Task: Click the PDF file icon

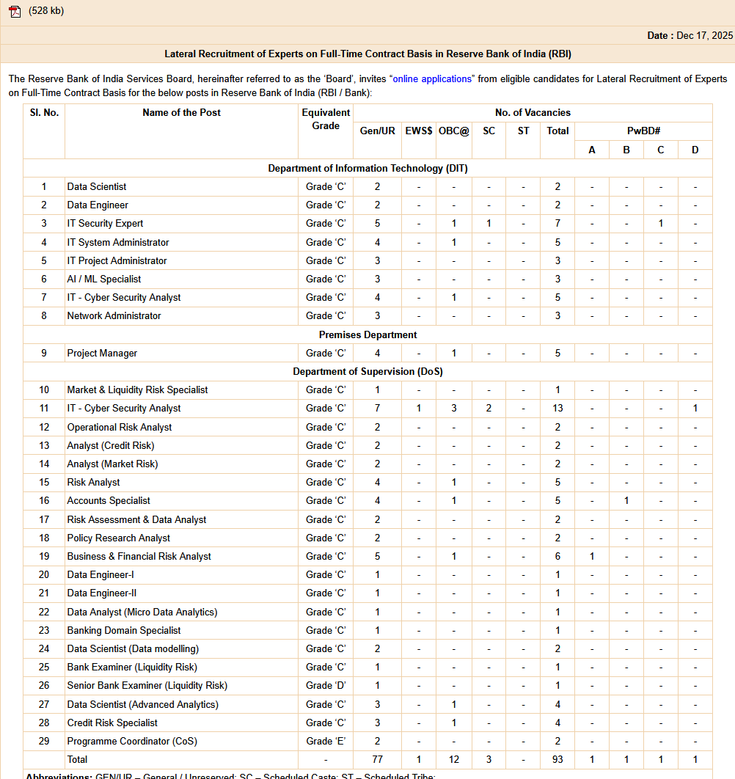Action: coord(14,11)
